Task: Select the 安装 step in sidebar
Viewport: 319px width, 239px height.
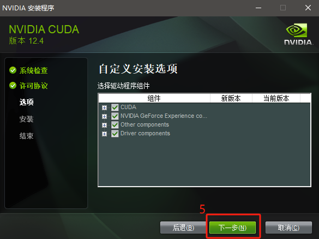Action: pos(27,119)
